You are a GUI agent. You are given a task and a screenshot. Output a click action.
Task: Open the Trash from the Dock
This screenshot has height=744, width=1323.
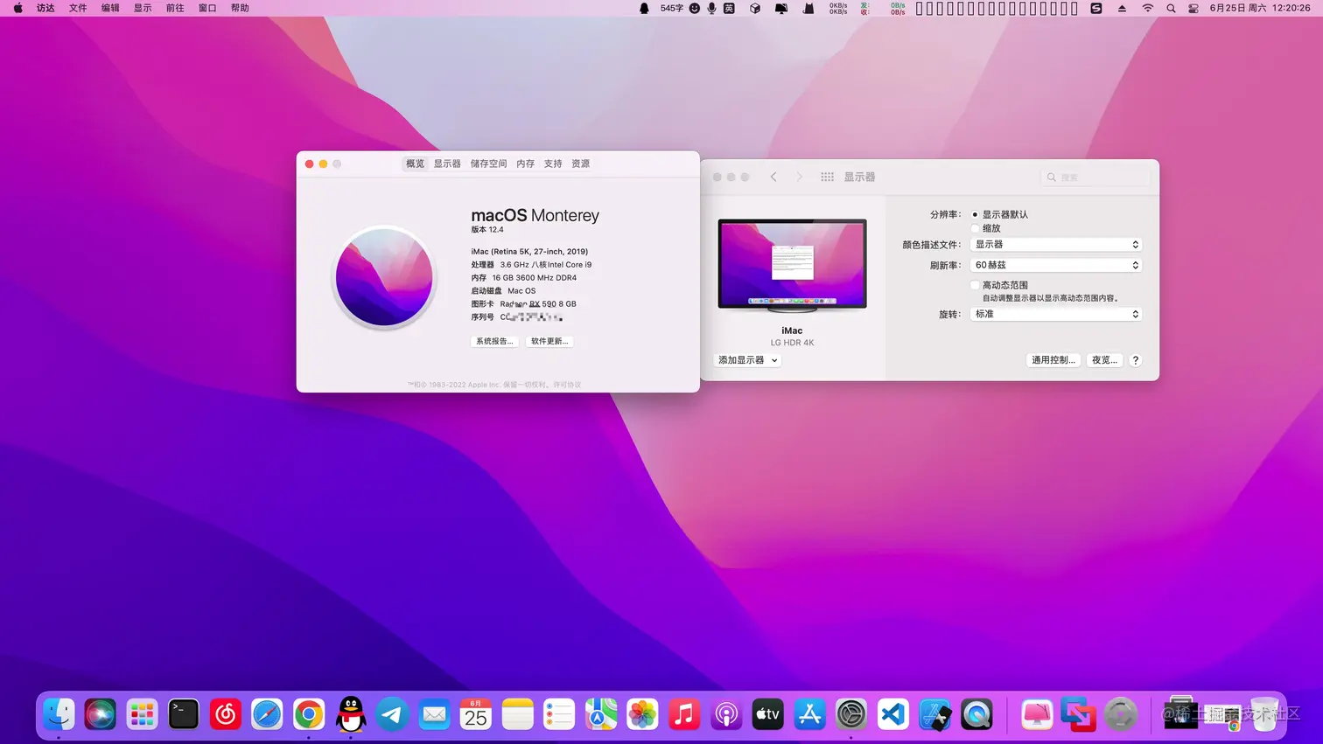pos(1266,714)
